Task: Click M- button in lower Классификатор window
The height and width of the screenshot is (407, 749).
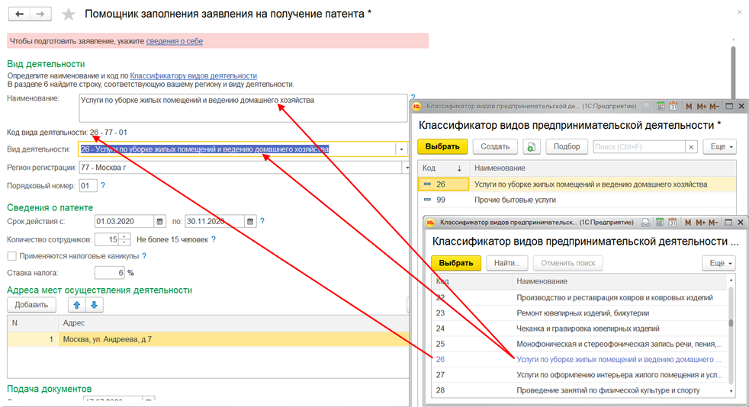Action: 713,223
